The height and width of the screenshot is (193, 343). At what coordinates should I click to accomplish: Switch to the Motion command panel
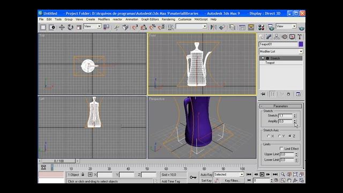coord(285,37)
